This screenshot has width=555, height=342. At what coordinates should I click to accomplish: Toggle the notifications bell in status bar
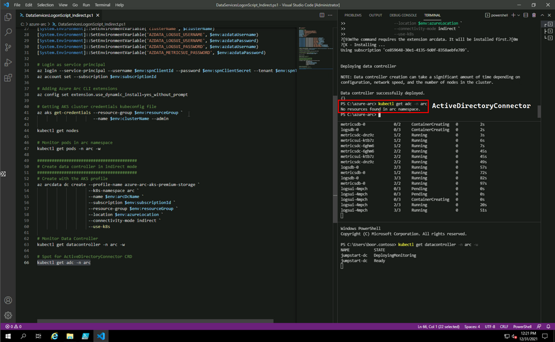(547, 326)
